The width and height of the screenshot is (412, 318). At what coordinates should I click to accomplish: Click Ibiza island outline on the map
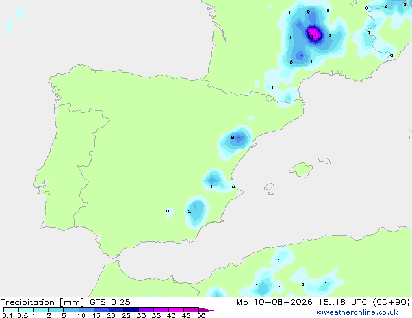tap(269, 187)
